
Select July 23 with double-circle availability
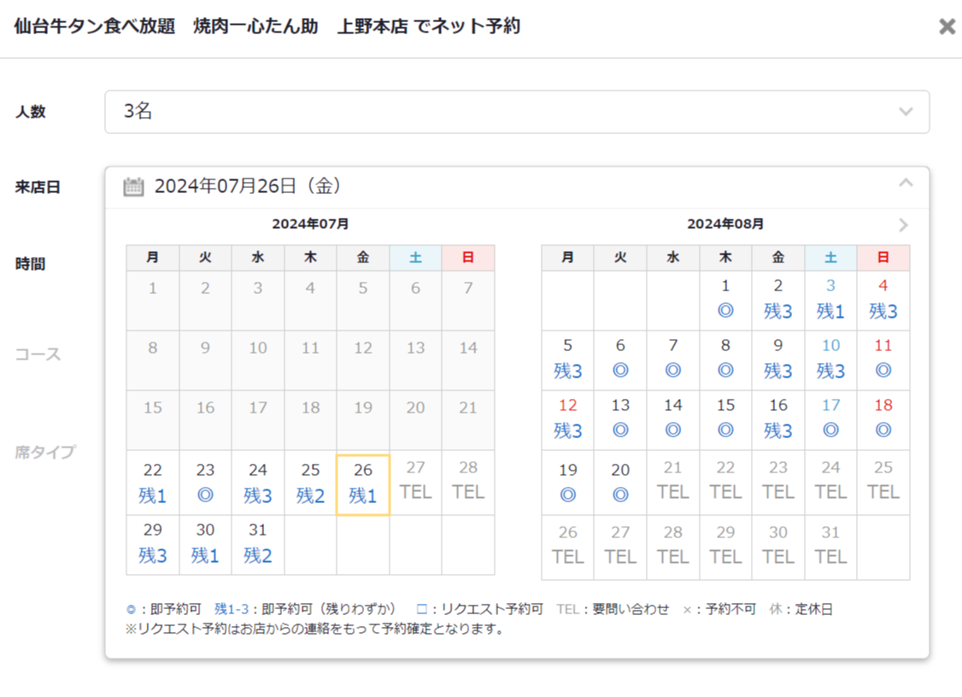pos(205,483)
